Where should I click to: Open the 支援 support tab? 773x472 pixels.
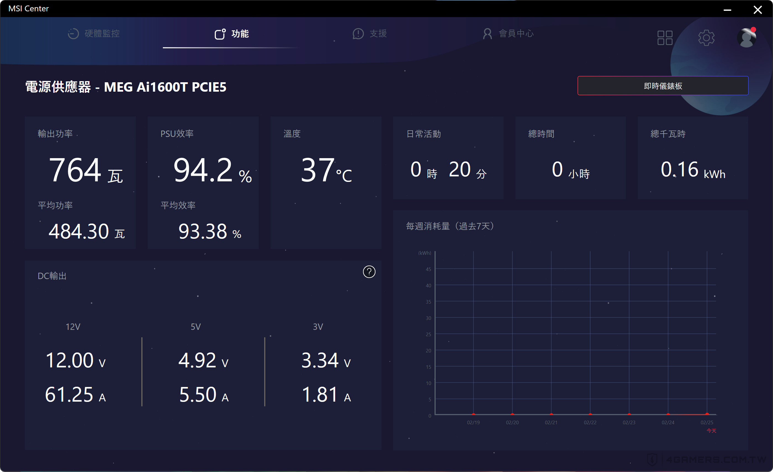coord(370,34)
